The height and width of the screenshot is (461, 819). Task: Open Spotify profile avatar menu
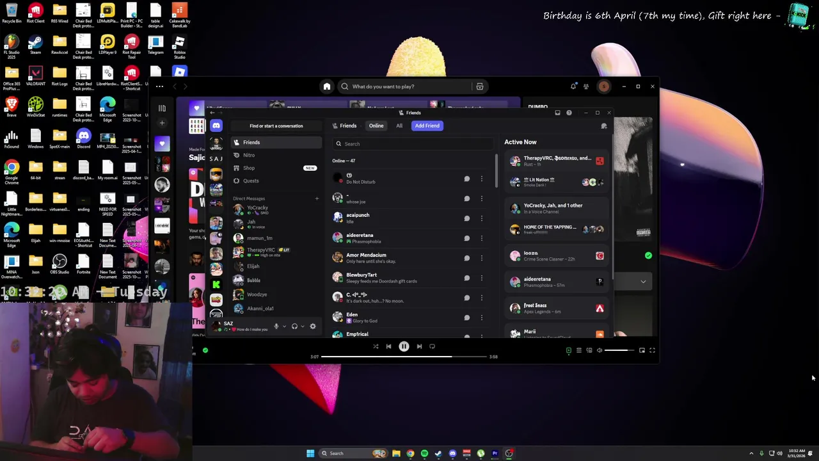click(603, 86)
